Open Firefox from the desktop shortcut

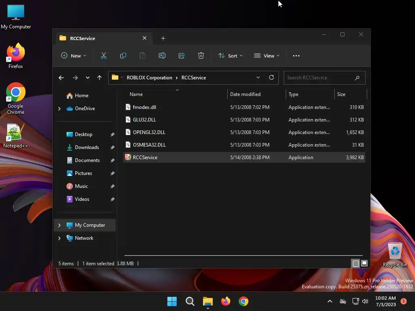click(x=16, y=56)
